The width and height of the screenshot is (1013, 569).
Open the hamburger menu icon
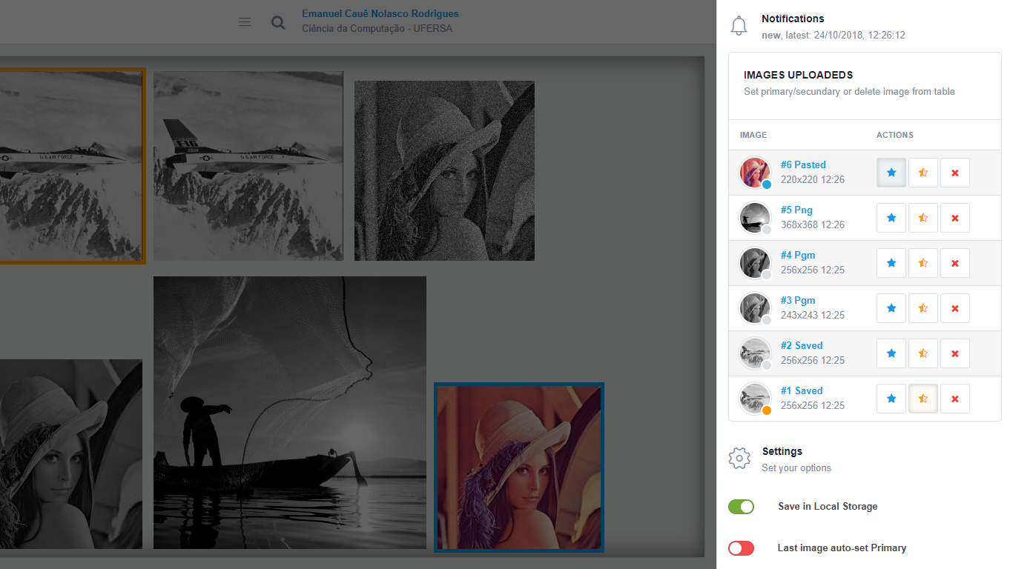tap(244, 22)
